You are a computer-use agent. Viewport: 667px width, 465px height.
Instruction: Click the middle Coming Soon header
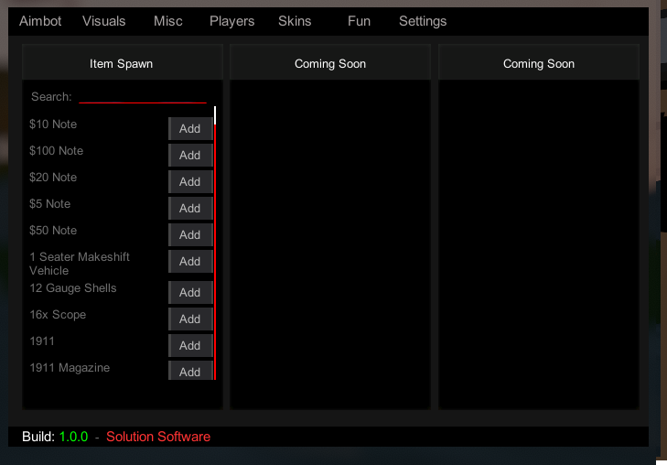330,63
